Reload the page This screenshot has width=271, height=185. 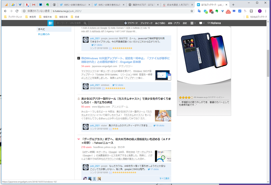point(17,11)
